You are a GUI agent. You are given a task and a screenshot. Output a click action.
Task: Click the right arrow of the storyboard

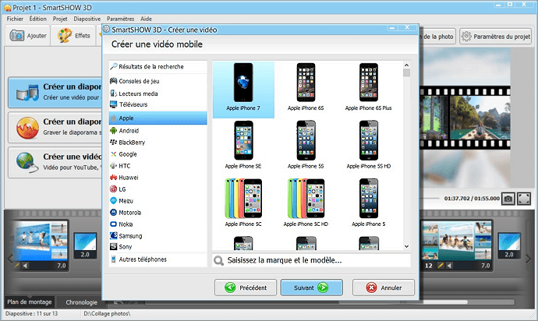[529, 259]
